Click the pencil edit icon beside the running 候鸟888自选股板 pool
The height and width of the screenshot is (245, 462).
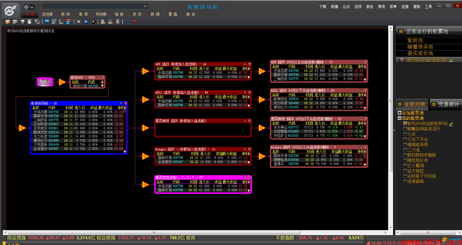click(451, 60)
